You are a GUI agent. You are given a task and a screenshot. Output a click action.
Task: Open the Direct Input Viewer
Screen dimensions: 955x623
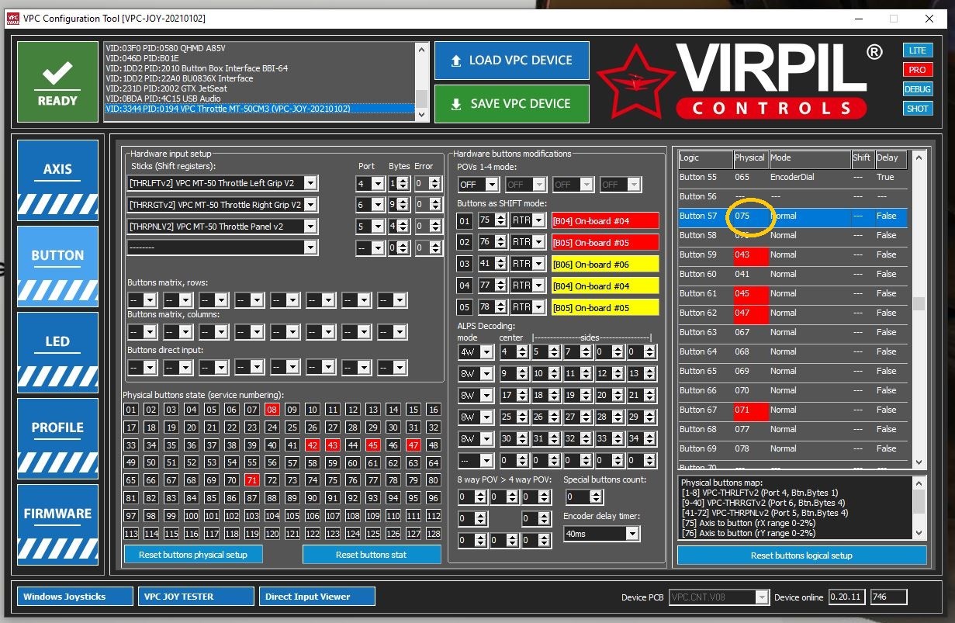point(317,597)
